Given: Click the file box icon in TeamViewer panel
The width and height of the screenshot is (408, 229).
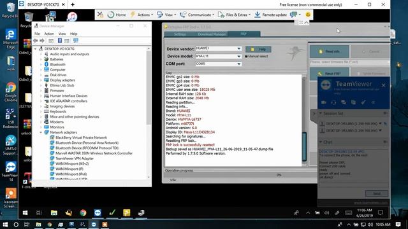Looking at the screenshot, I should coord(353,102).
